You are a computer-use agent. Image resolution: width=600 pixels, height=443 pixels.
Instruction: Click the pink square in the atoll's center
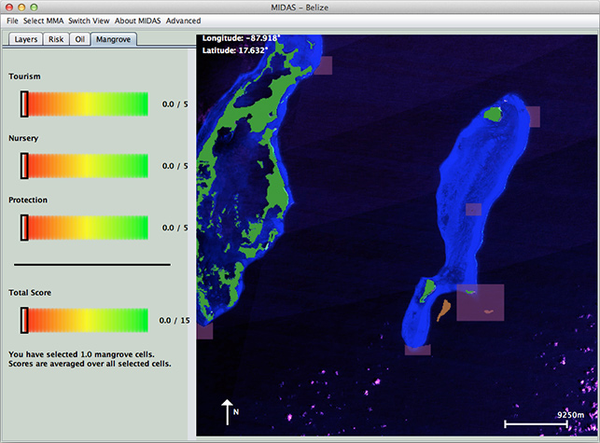click(473, 210)
